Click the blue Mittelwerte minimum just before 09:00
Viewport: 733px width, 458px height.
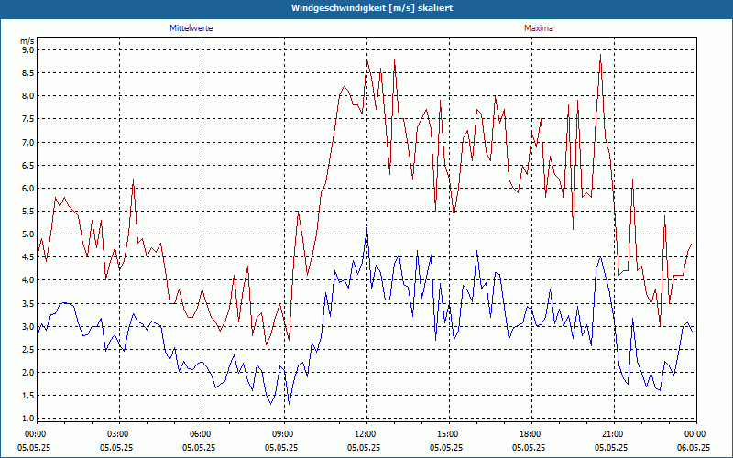pyautogui.click(x=270, y=403)
